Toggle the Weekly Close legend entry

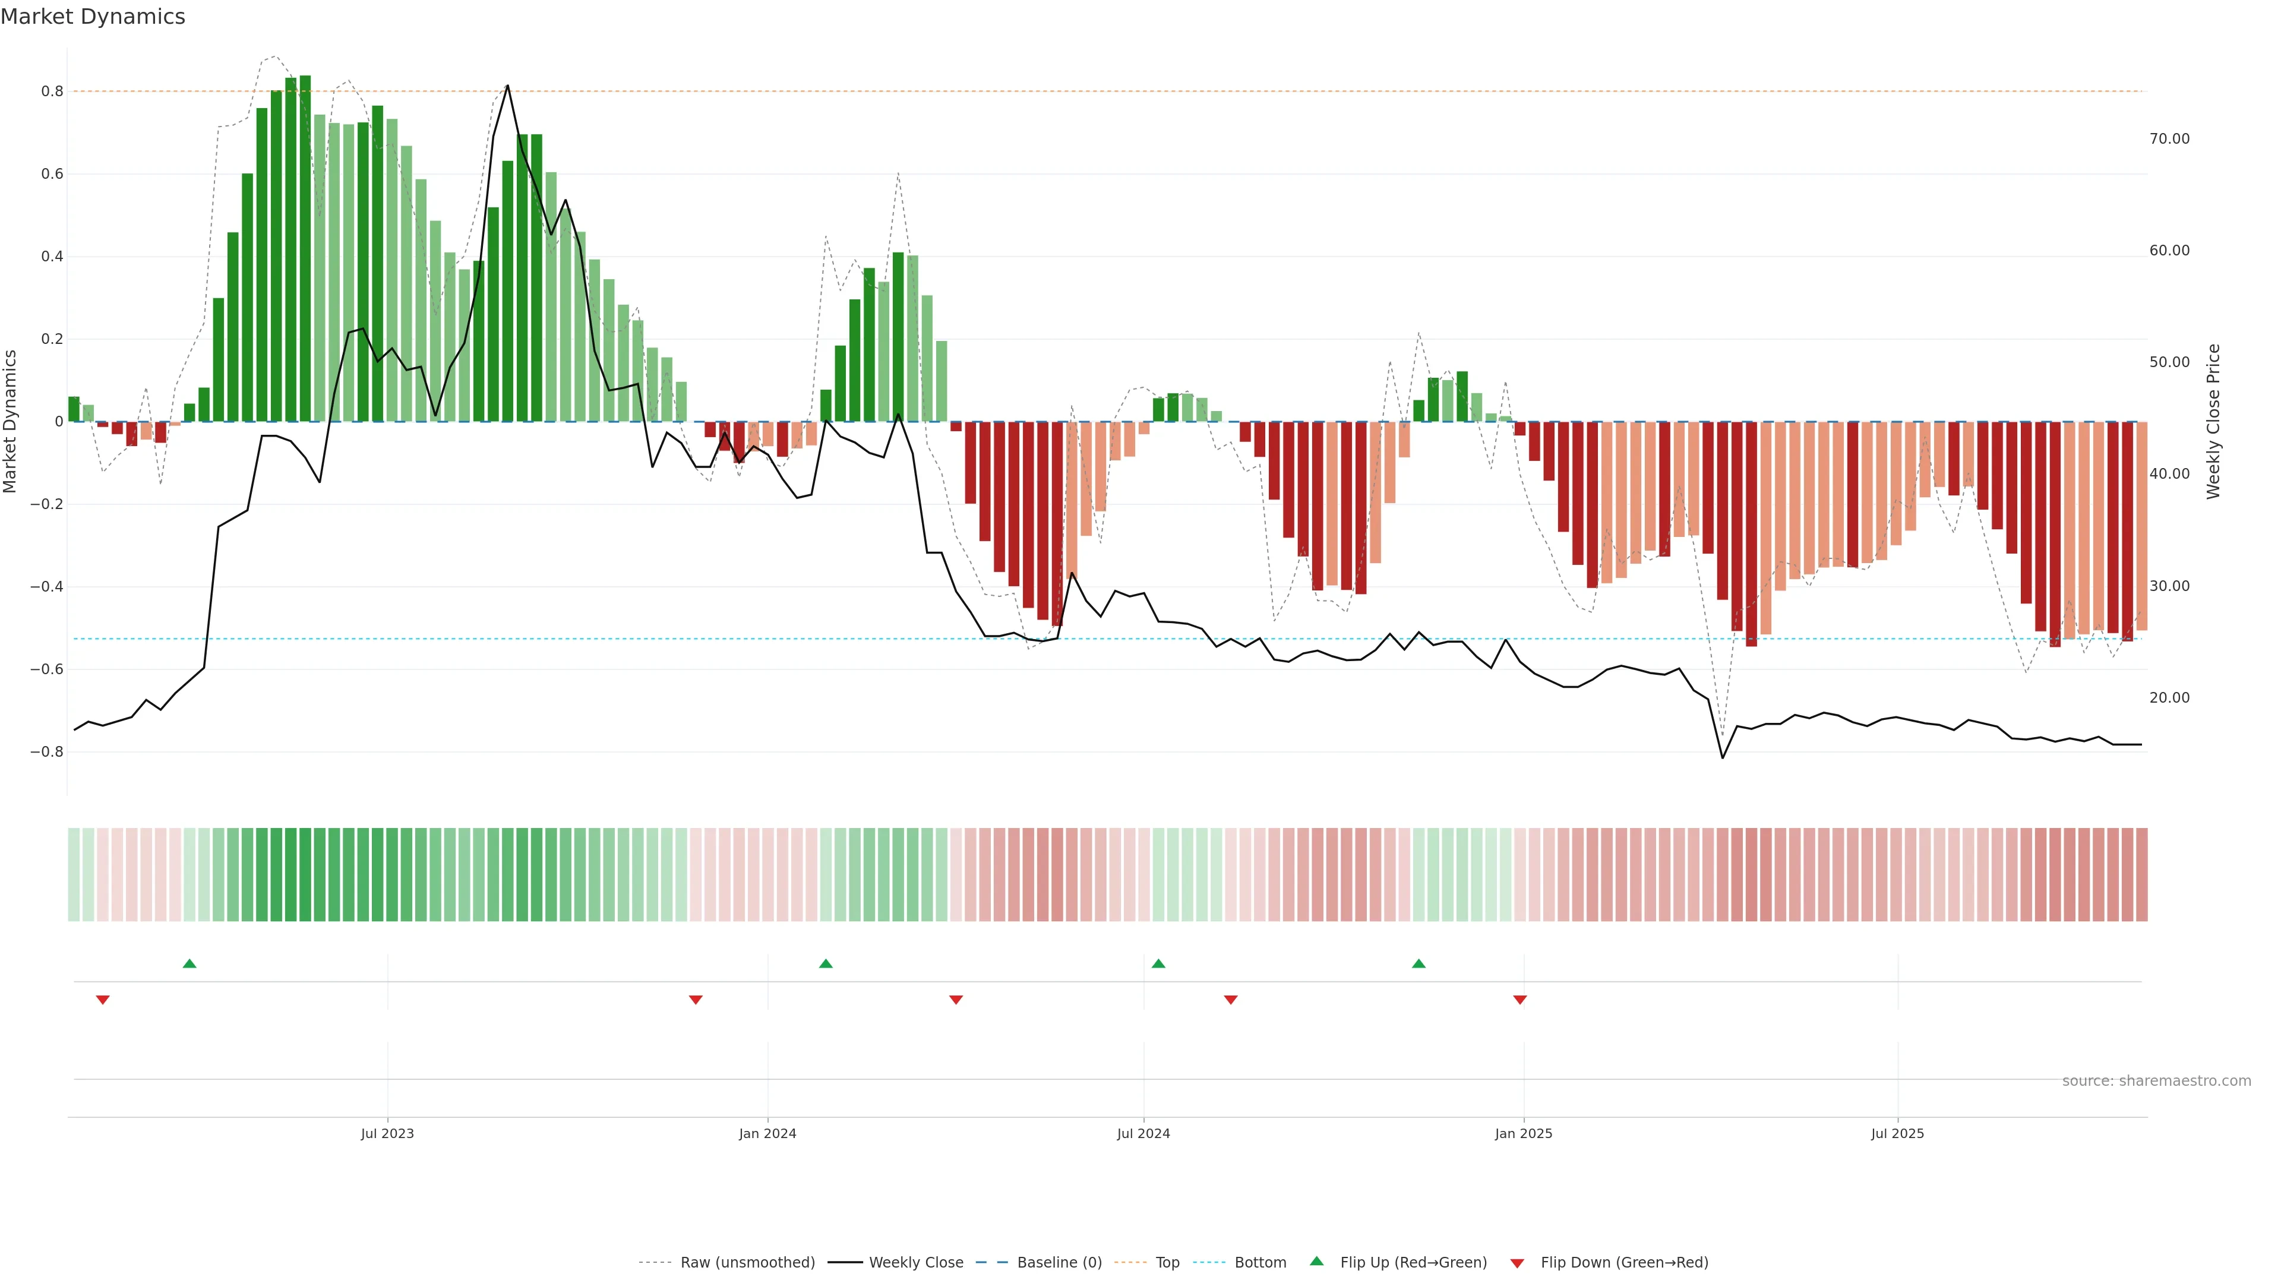coord(915,1263)
